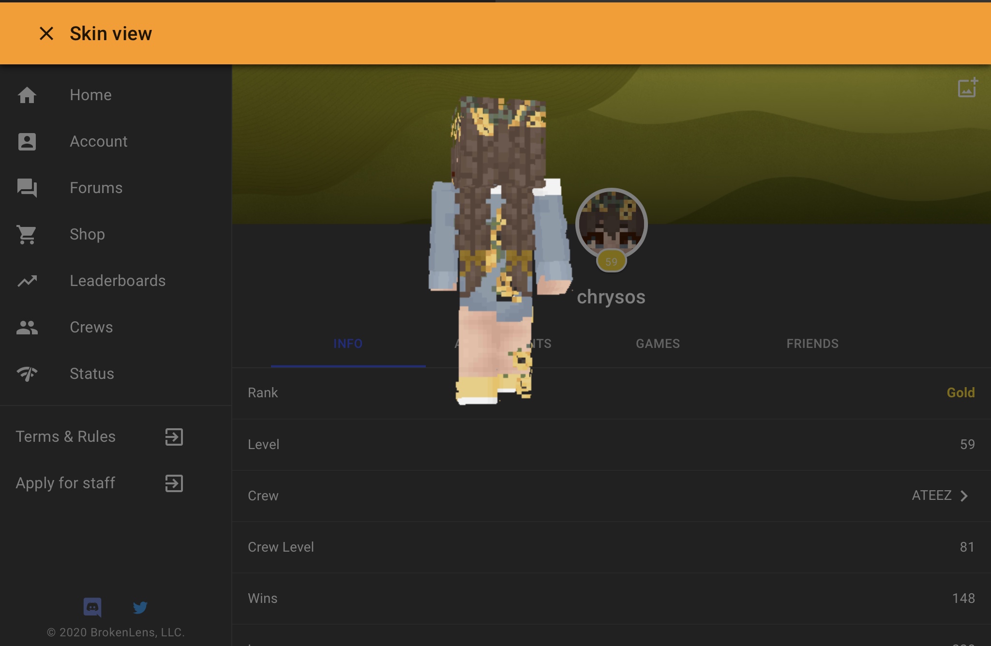991x646 pixels.
Task: Click the Crew Level value 81
Action: coord(967,547)
